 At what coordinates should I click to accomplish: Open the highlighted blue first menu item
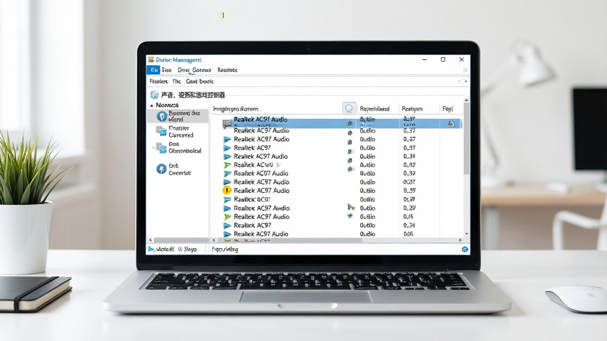point(154,70)
